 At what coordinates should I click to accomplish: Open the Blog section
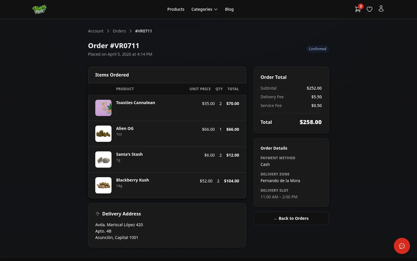[229, 9]
